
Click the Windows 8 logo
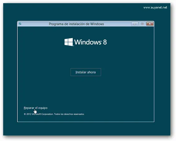pyautogui.click(x=85, y=42)
